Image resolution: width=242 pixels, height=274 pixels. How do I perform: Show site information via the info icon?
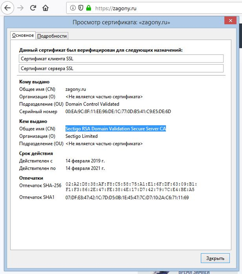(x=73, y=8)
